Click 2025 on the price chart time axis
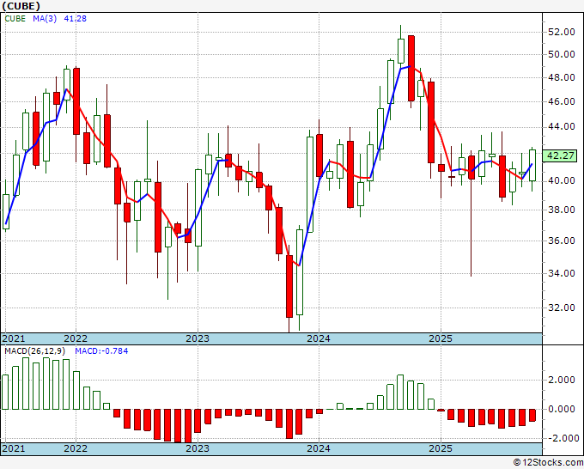Screen dimensions: 584x469 click(441, 338)
